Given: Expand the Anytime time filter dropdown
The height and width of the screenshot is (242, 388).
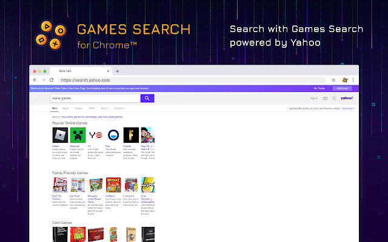Looking at the screenshot, I should pos(120,108).
